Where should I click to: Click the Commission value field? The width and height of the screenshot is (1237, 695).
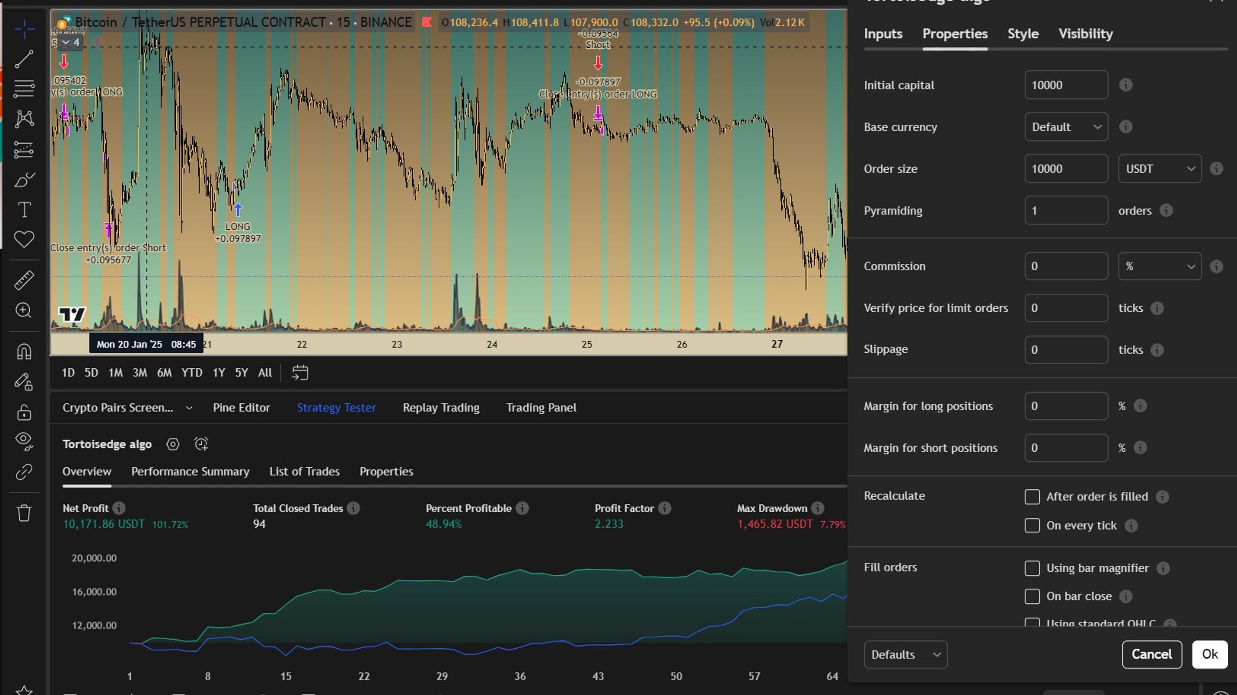click(1066, 266)
